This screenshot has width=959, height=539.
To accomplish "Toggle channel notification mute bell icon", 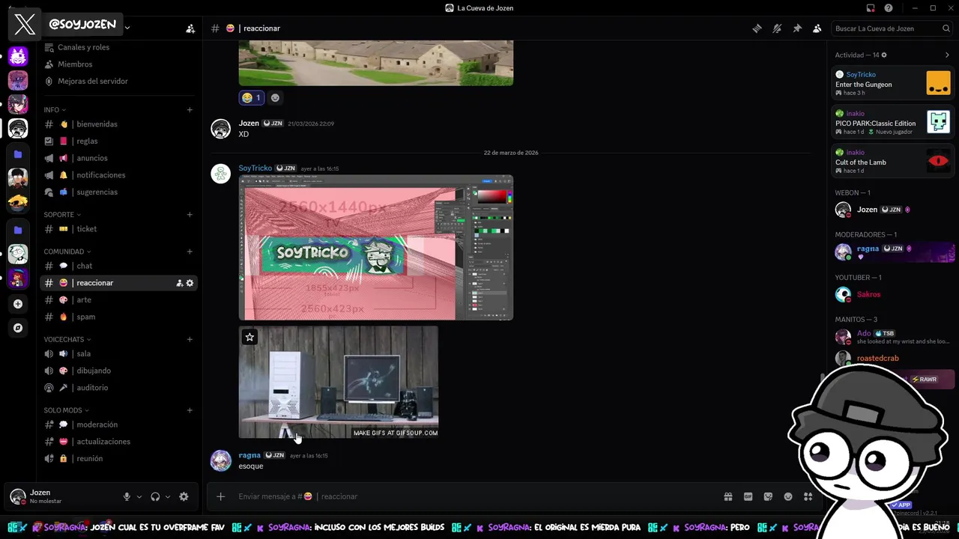I will [x=777, y=28].
